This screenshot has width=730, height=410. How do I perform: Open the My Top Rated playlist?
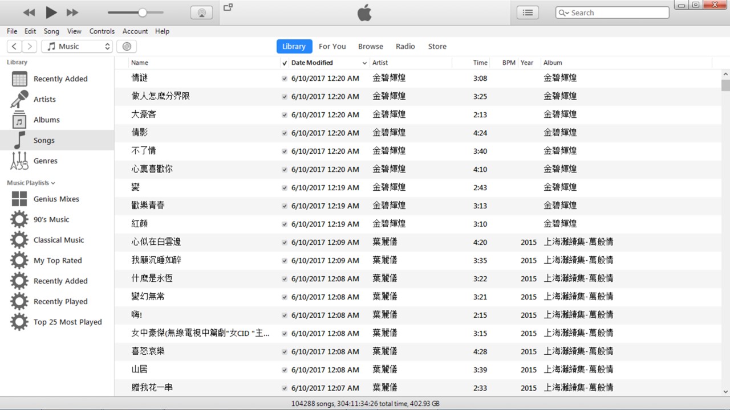click(x=57, y=261)
